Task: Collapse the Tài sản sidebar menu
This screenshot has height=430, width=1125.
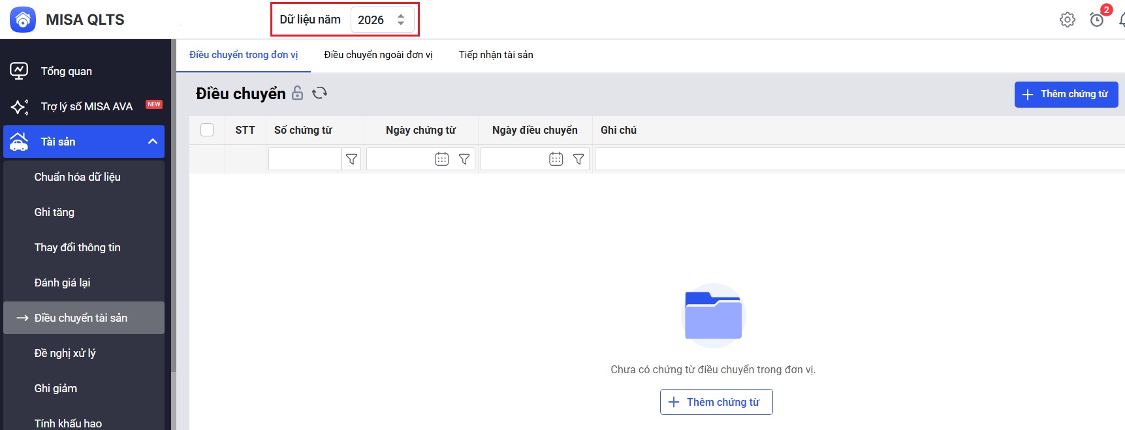Action: point(153,142)
